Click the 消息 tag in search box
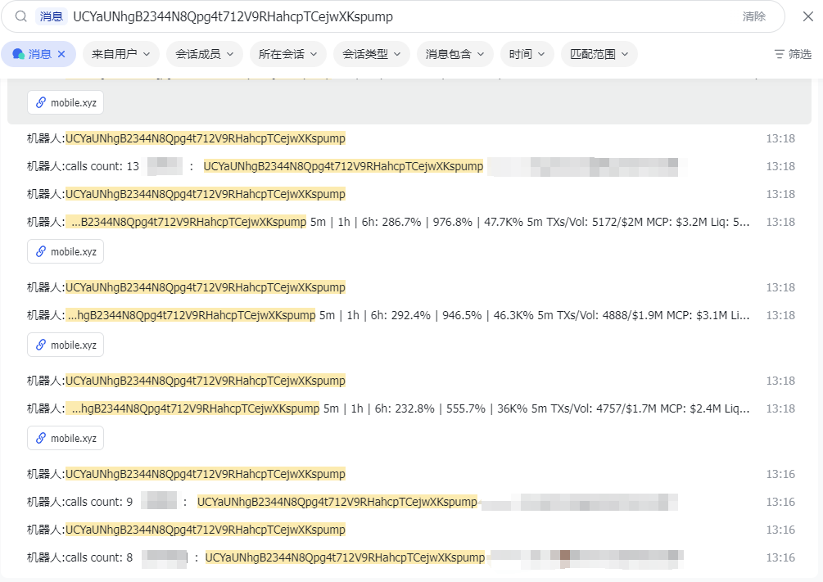 [52, 16]
